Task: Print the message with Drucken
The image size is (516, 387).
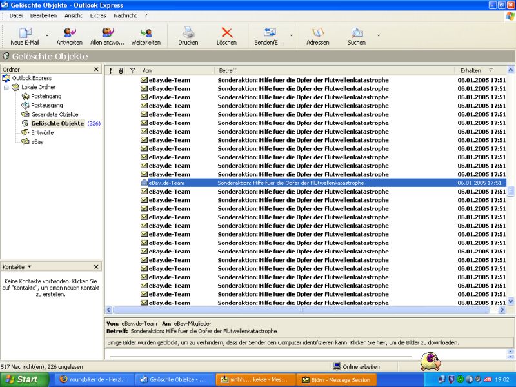Action: click(188, 36)
